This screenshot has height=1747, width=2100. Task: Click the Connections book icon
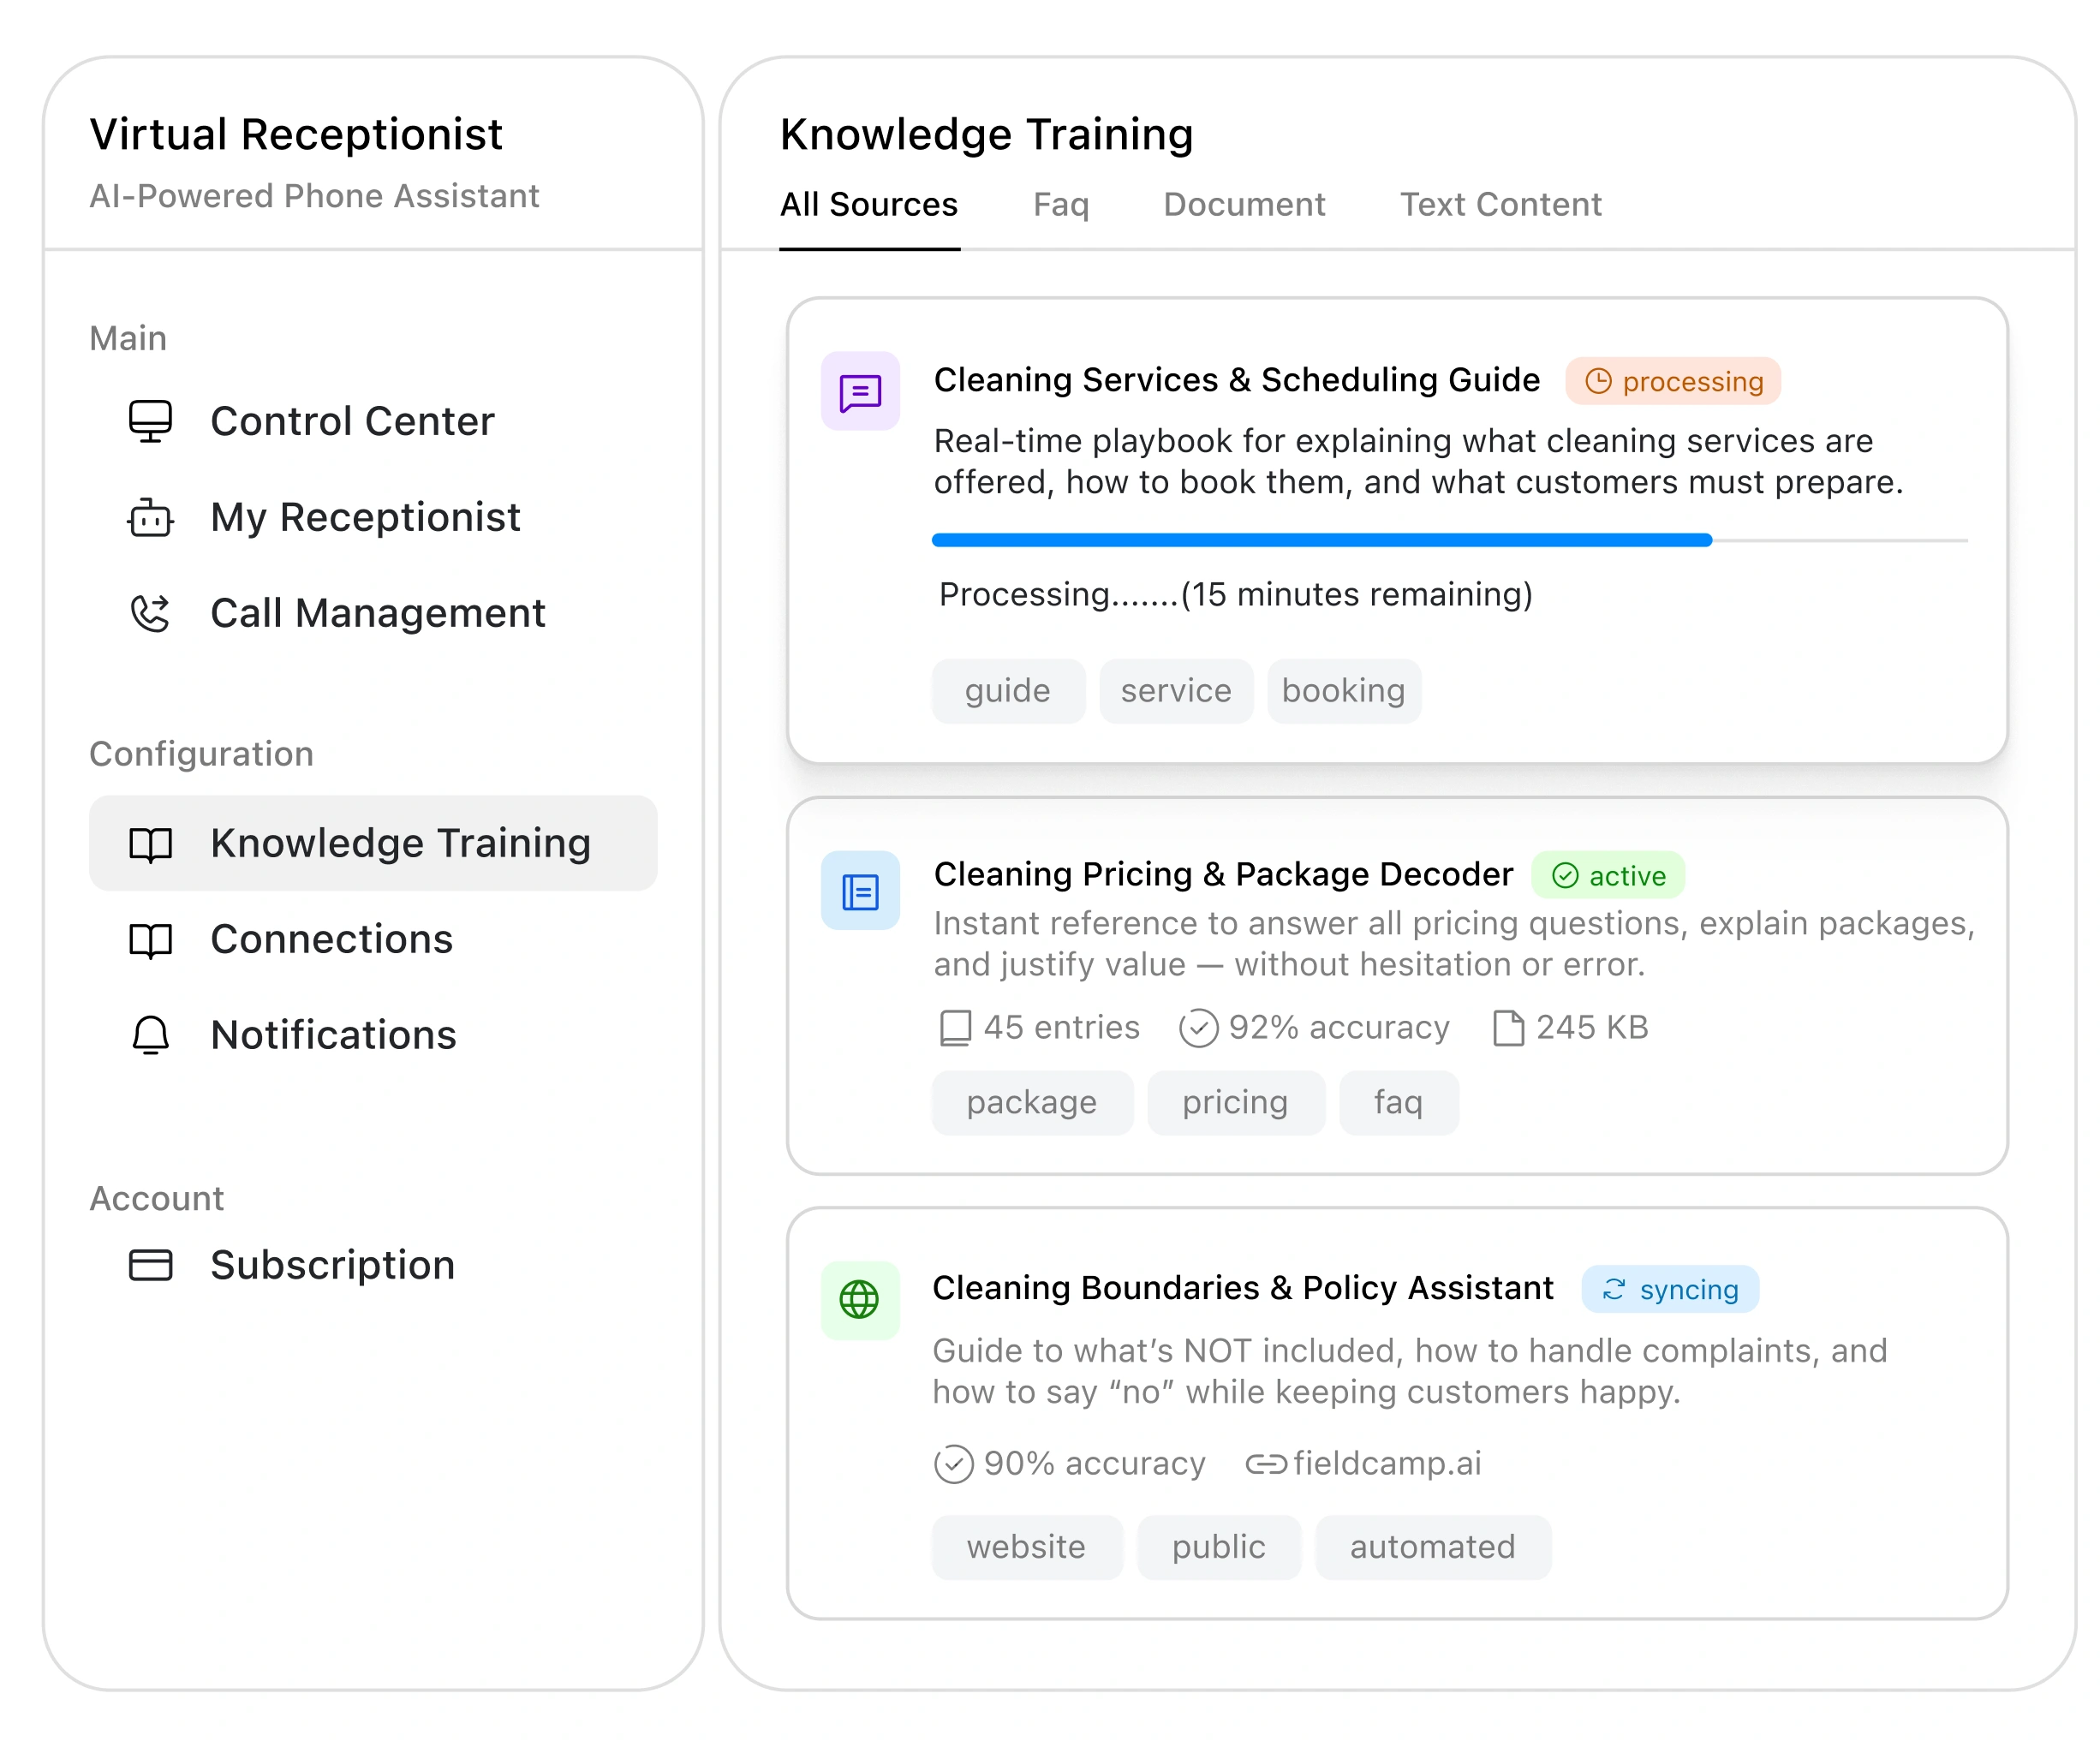[x=150, y=940]
